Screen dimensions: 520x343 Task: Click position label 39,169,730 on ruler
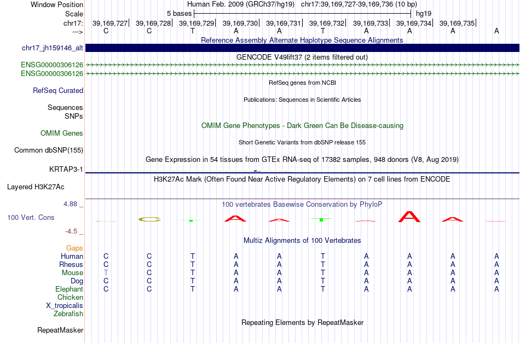tap(240, 23)
